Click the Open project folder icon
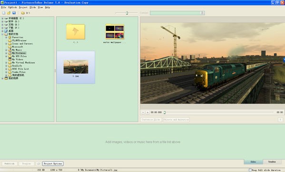The image size is (285, 172). [x=9, y=13]
